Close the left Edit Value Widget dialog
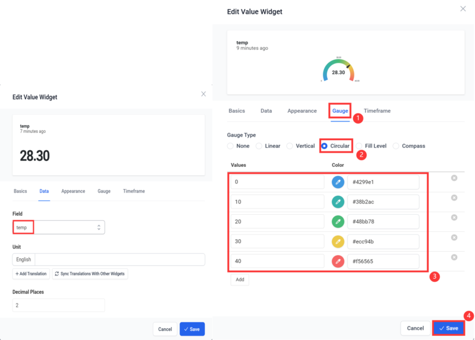This screenshot has width=475, height=340. click(203, 94)
